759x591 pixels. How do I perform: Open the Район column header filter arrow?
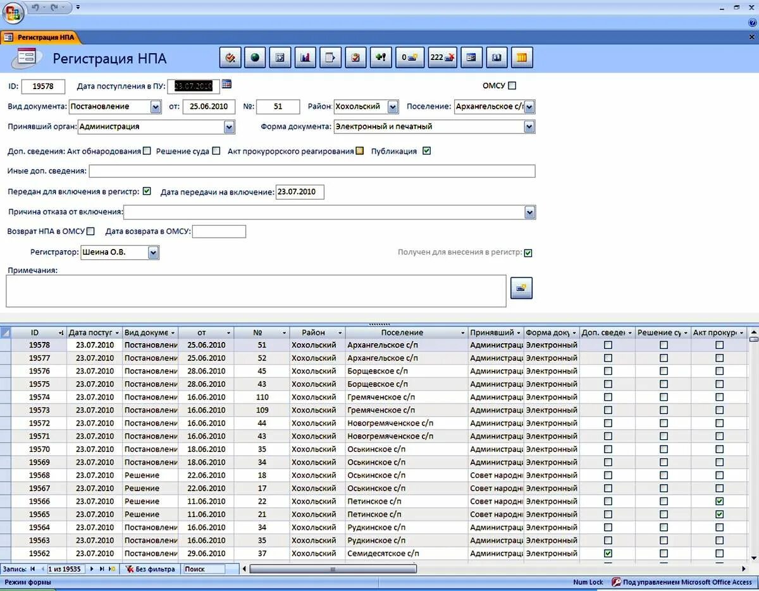pyautogui.click(x=340, y=332)
